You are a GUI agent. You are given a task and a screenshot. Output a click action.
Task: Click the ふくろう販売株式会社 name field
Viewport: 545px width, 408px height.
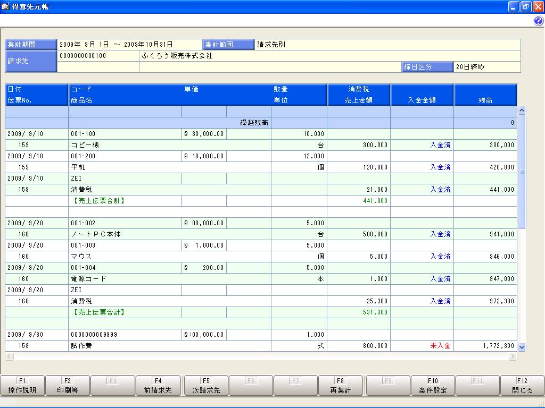[x=330, y=56]
